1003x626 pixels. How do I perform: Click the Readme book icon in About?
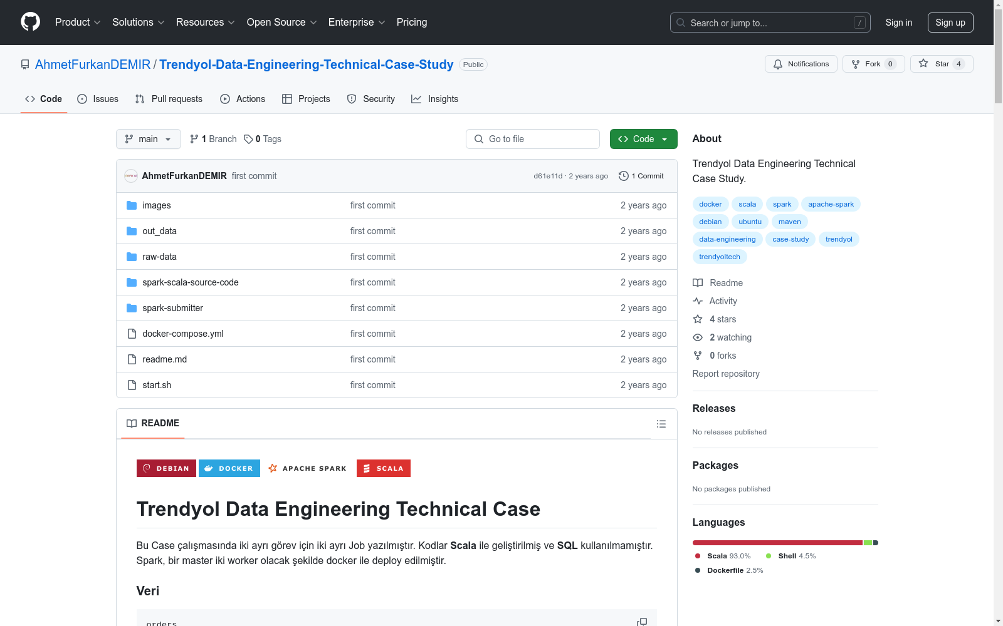pyautogui.click(x=698, y=283)
